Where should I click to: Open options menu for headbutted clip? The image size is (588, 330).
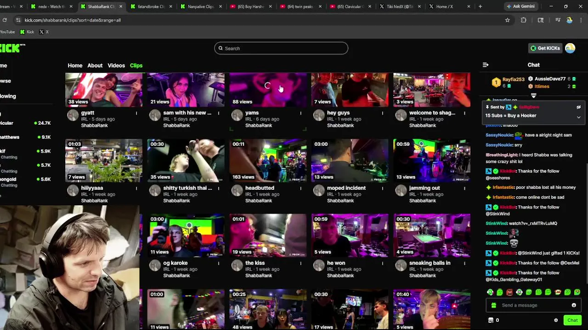click(x=301, y=188)
